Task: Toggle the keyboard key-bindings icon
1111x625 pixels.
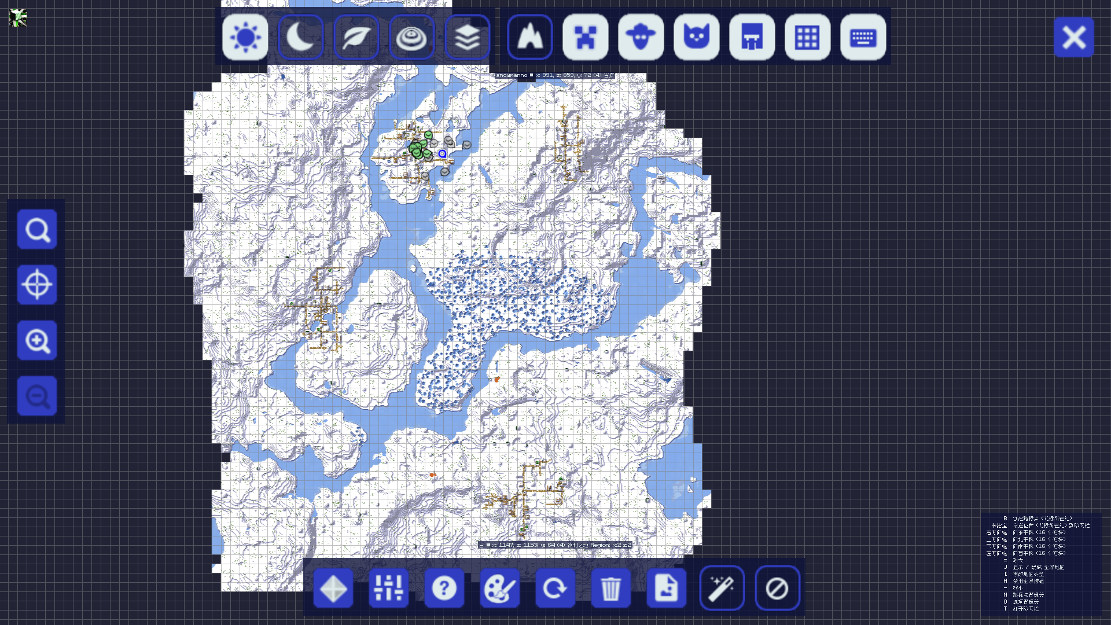Action: point(863,38)
